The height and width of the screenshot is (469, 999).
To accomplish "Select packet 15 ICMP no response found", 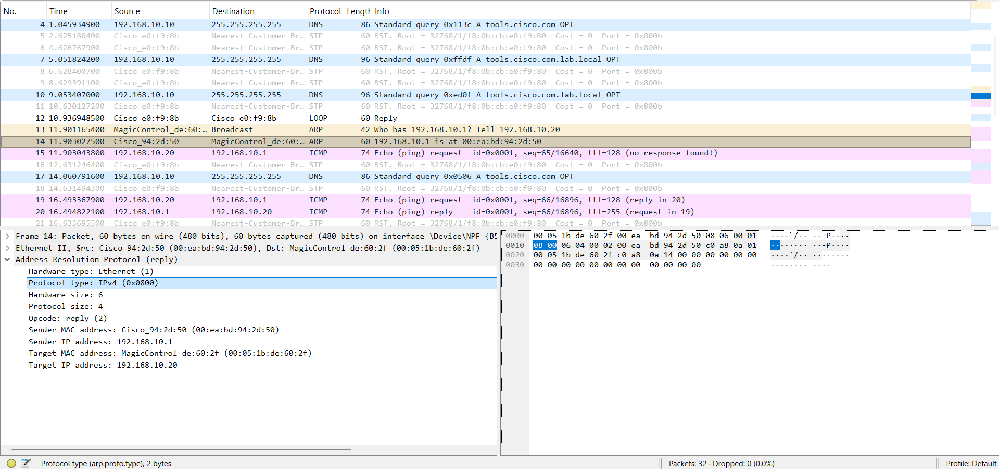I will click(485, 153).
